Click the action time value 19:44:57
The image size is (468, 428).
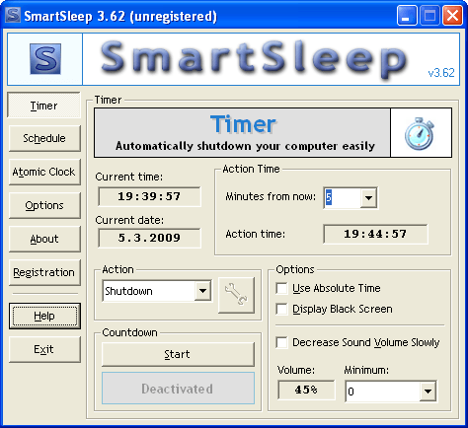(x=375, y=234)
